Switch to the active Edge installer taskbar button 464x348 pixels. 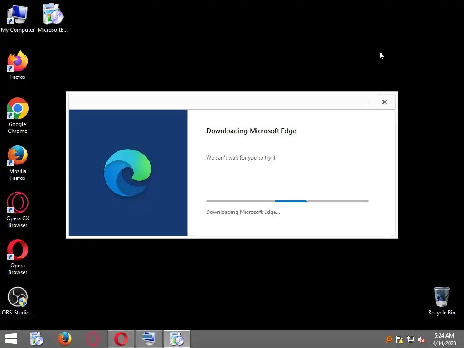[x=177, y=339]
